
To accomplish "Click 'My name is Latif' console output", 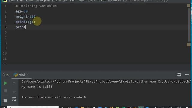I will [x=37, y=87].
